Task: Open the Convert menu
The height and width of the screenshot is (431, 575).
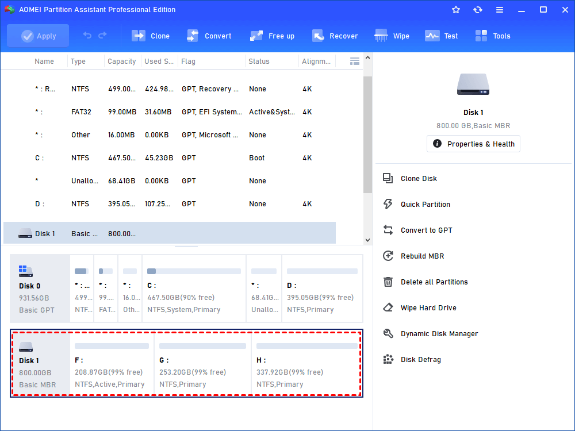Action: pos(209,36)
